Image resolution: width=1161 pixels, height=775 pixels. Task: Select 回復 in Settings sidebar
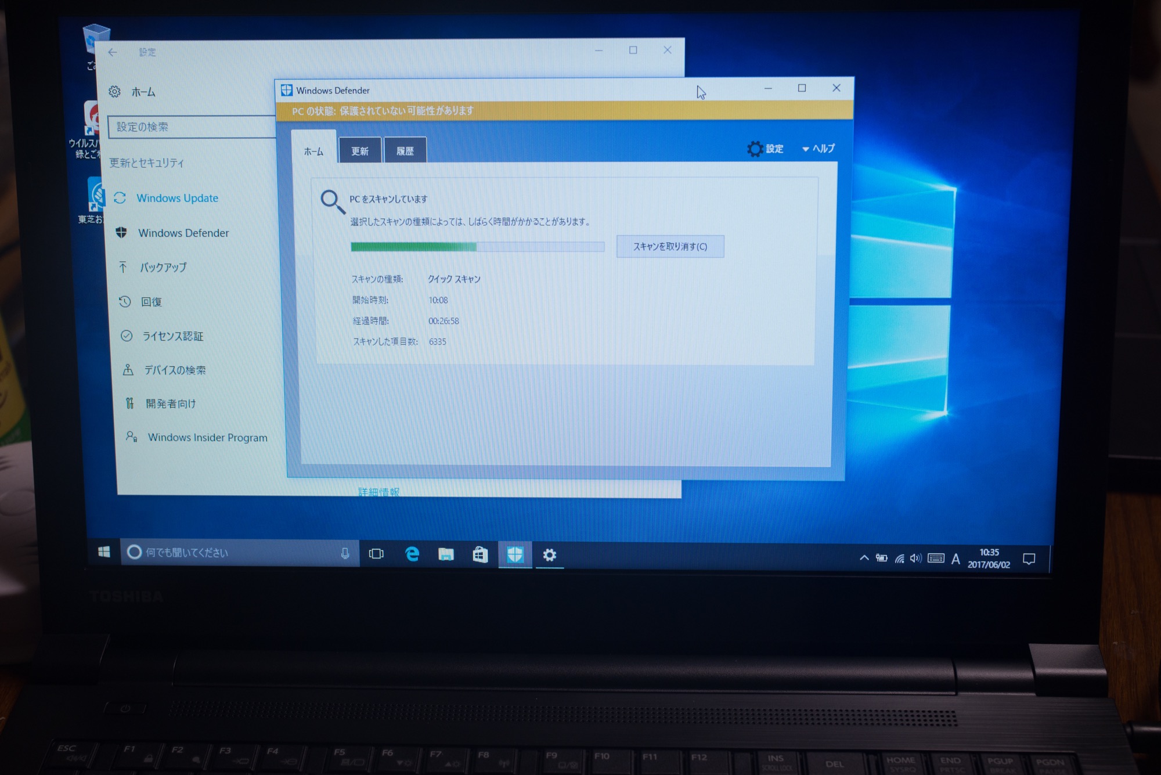[140, 301]
